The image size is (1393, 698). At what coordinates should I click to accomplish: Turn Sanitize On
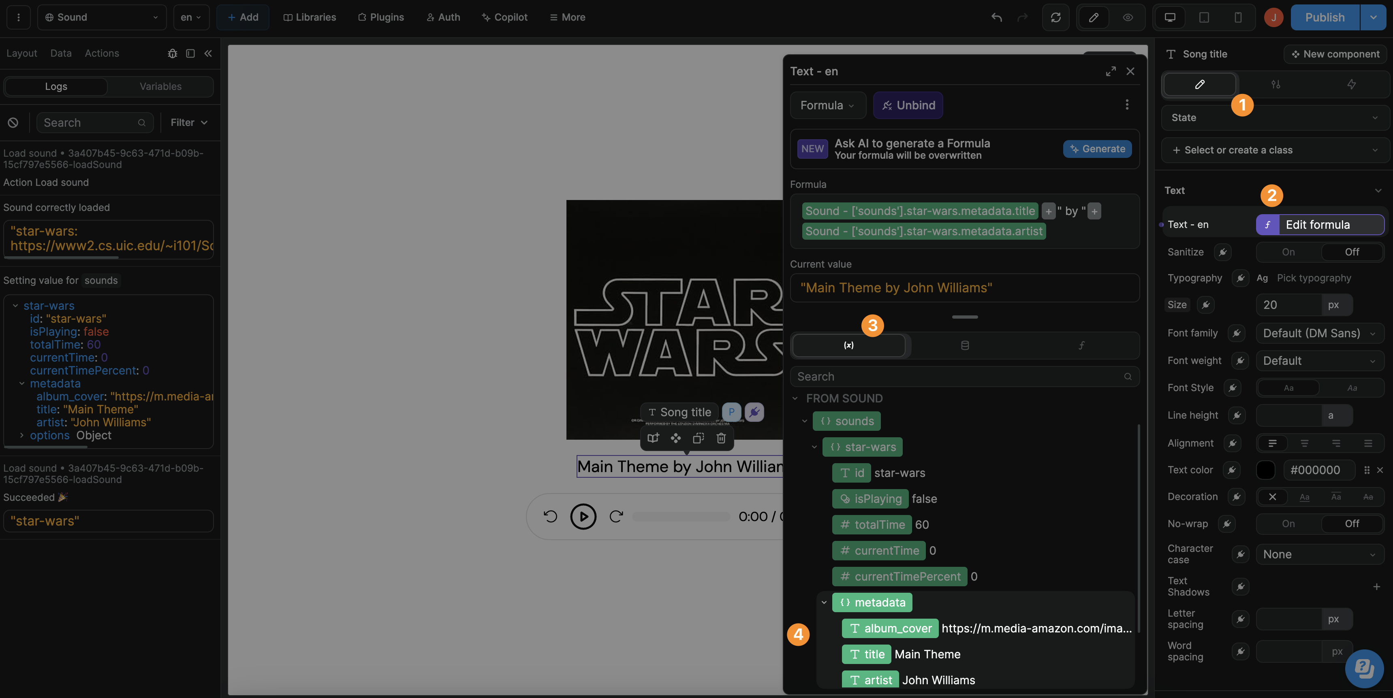[x=1288, y=252]
